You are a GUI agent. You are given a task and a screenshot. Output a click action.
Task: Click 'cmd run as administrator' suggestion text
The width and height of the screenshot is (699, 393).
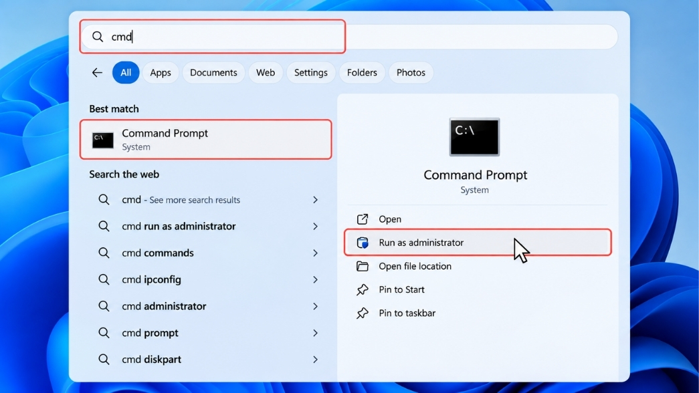click(x=179, y=227)
